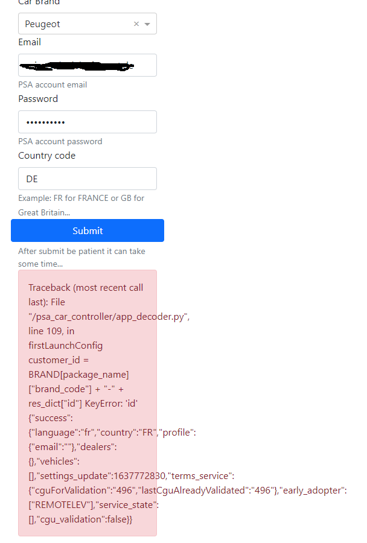
Task: Click the pink error traceback box
Action: (x=88, y=404)
